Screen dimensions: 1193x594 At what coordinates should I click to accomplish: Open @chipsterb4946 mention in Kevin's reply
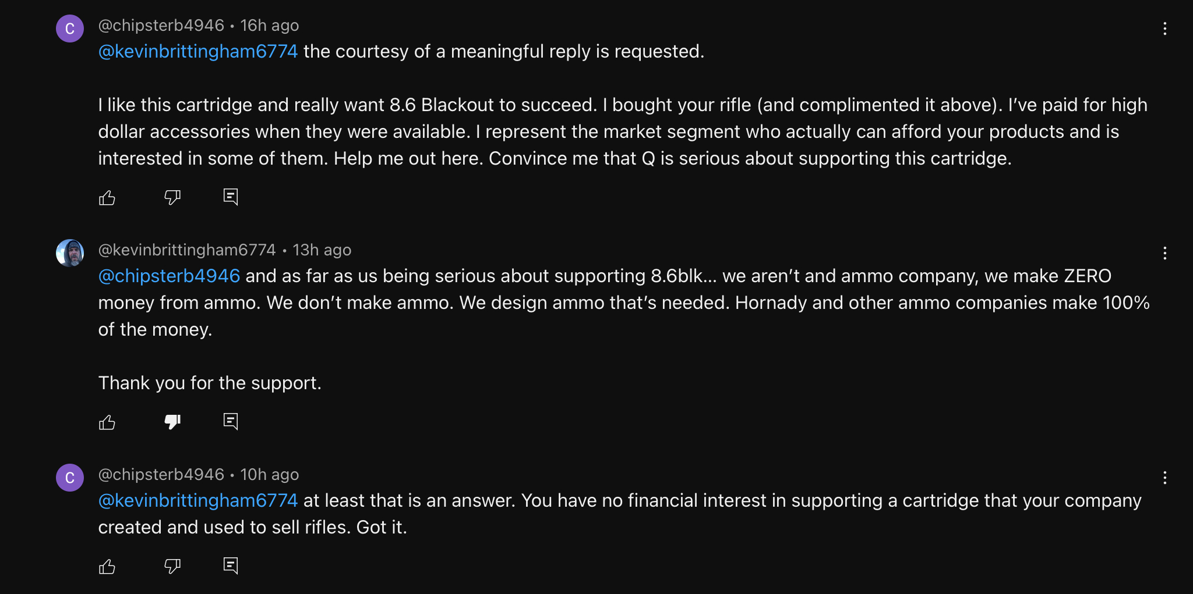coord(169,276)
